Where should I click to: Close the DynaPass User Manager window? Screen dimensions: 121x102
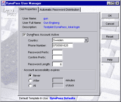click(117, 3)
